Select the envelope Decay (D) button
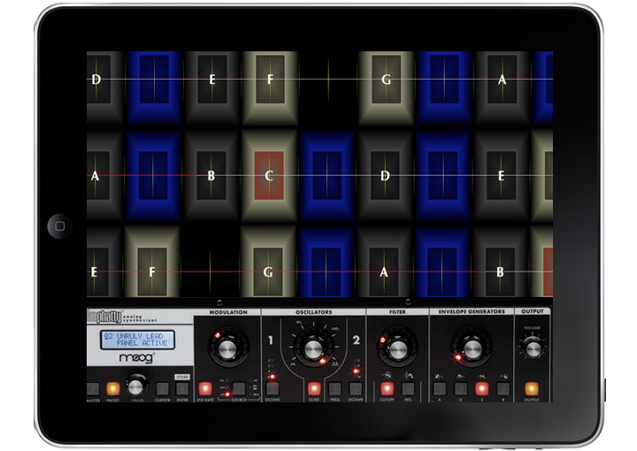The image size is (637, 451). click(461, 389)
